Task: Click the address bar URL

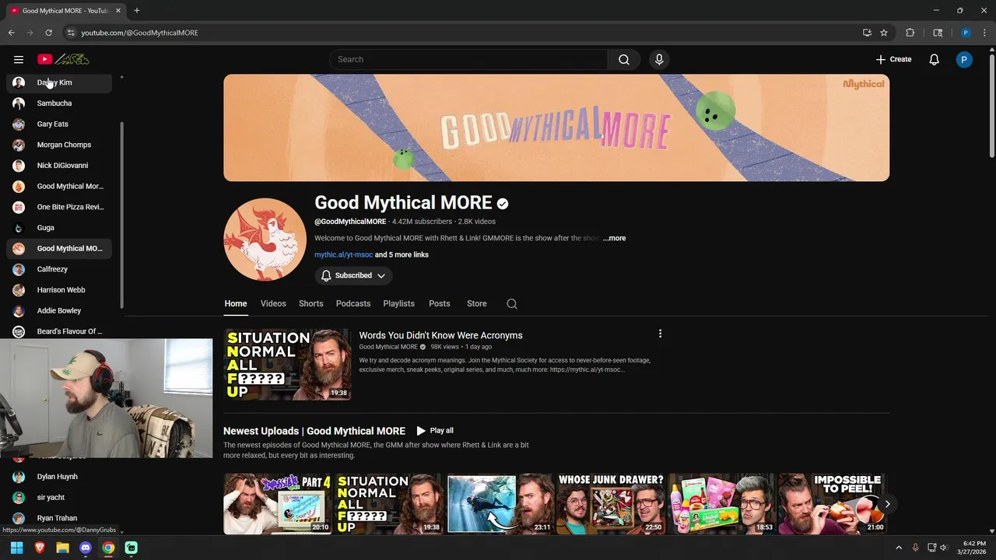Action: pos(140,33)
